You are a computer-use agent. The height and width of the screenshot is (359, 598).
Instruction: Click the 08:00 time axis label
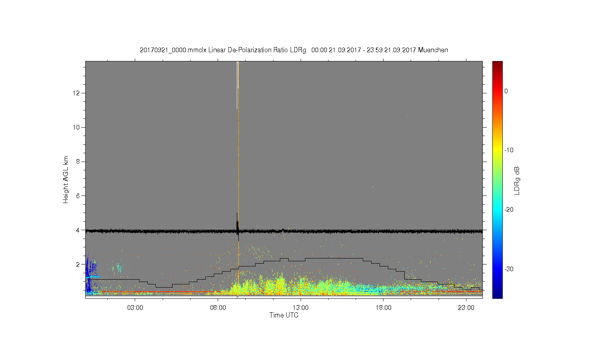(218, 308)
